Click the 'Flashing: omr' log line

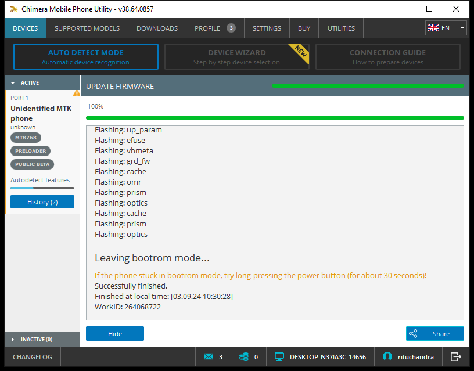point(118,182)
